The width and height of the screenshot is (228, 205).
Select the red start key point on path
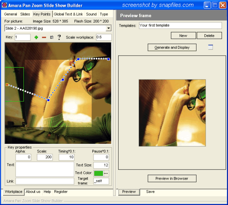[7, 84]
